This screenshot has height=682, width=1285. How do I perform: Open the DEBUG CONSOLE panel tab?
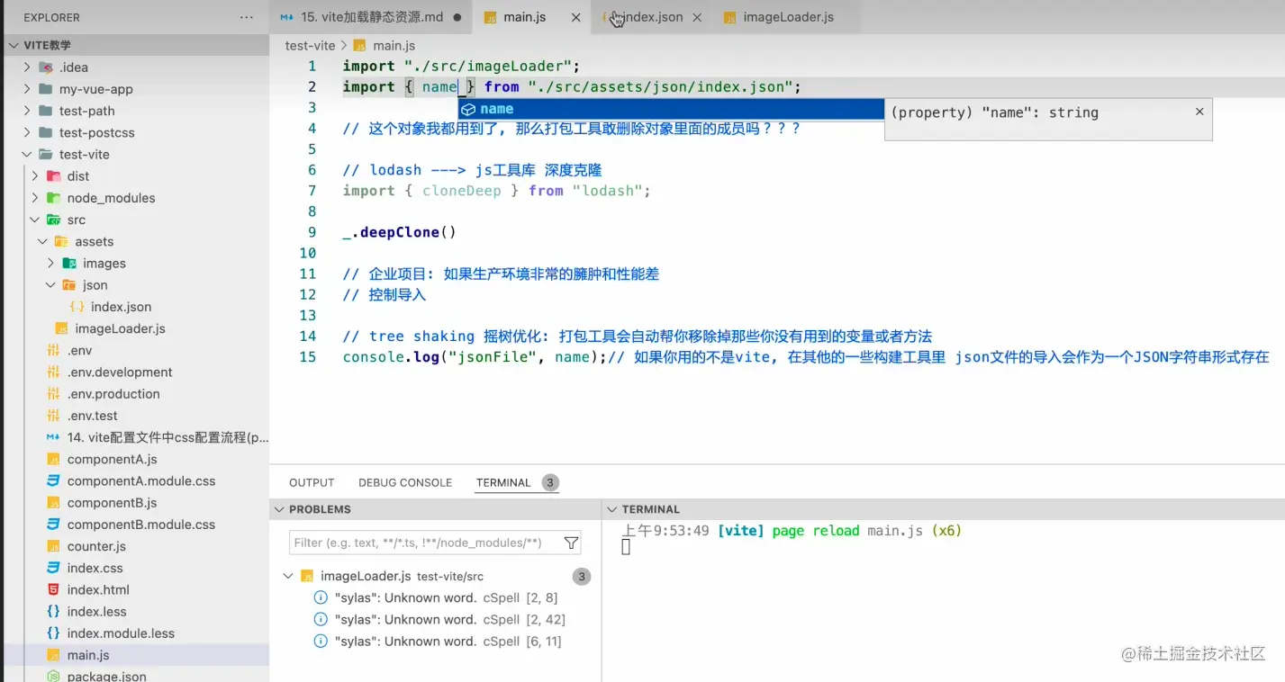(405, 482)
